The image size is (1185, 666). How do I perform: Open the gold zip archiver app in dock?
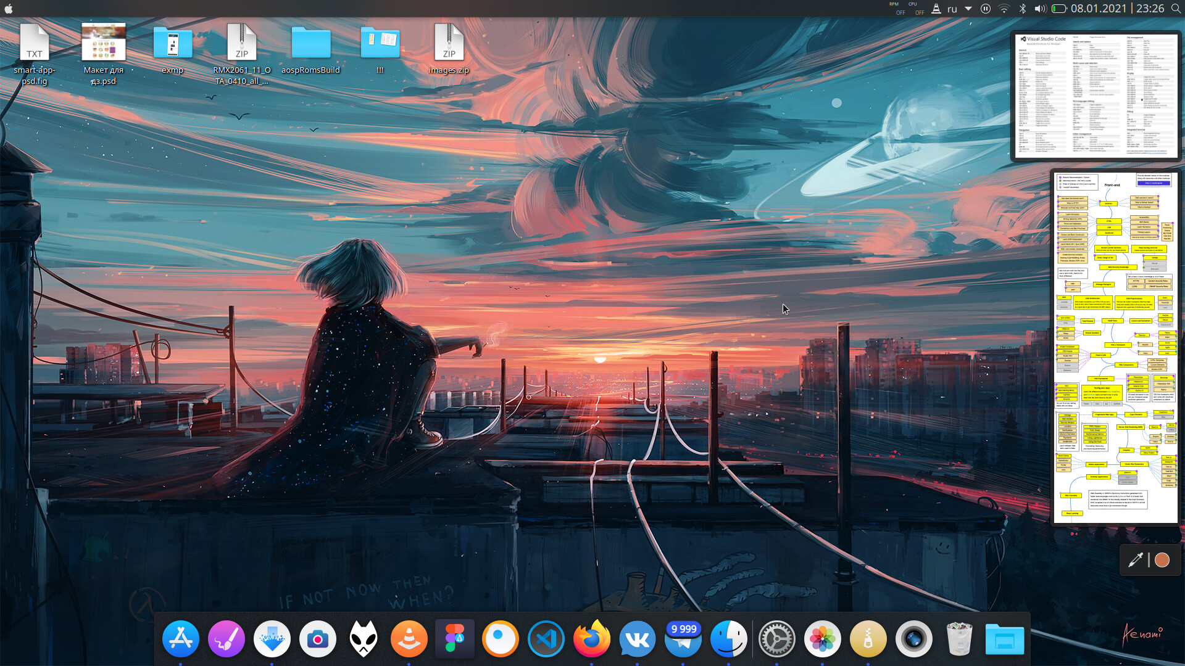pos(868,638)
